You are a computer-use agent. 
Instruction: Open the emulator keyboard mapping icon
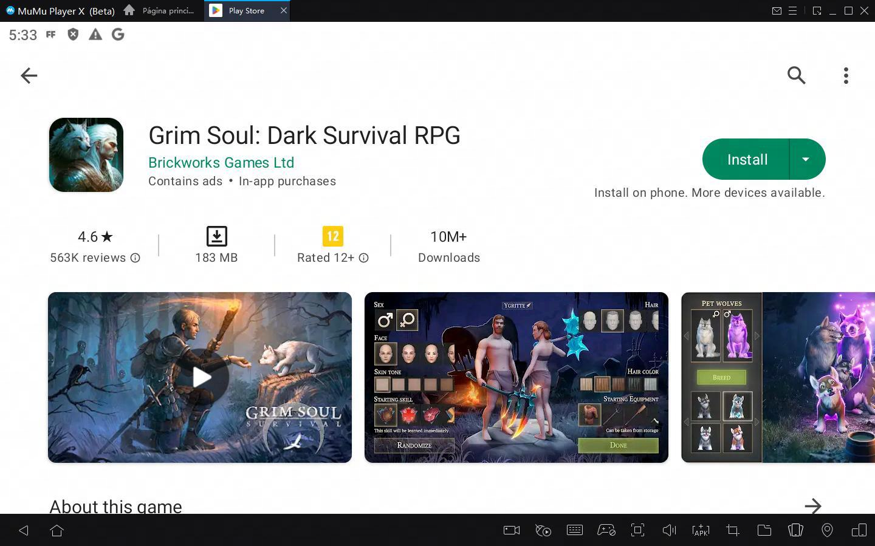click(574, 530)
